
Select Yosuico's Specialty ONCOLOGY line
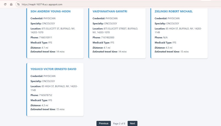click(43, 81)
